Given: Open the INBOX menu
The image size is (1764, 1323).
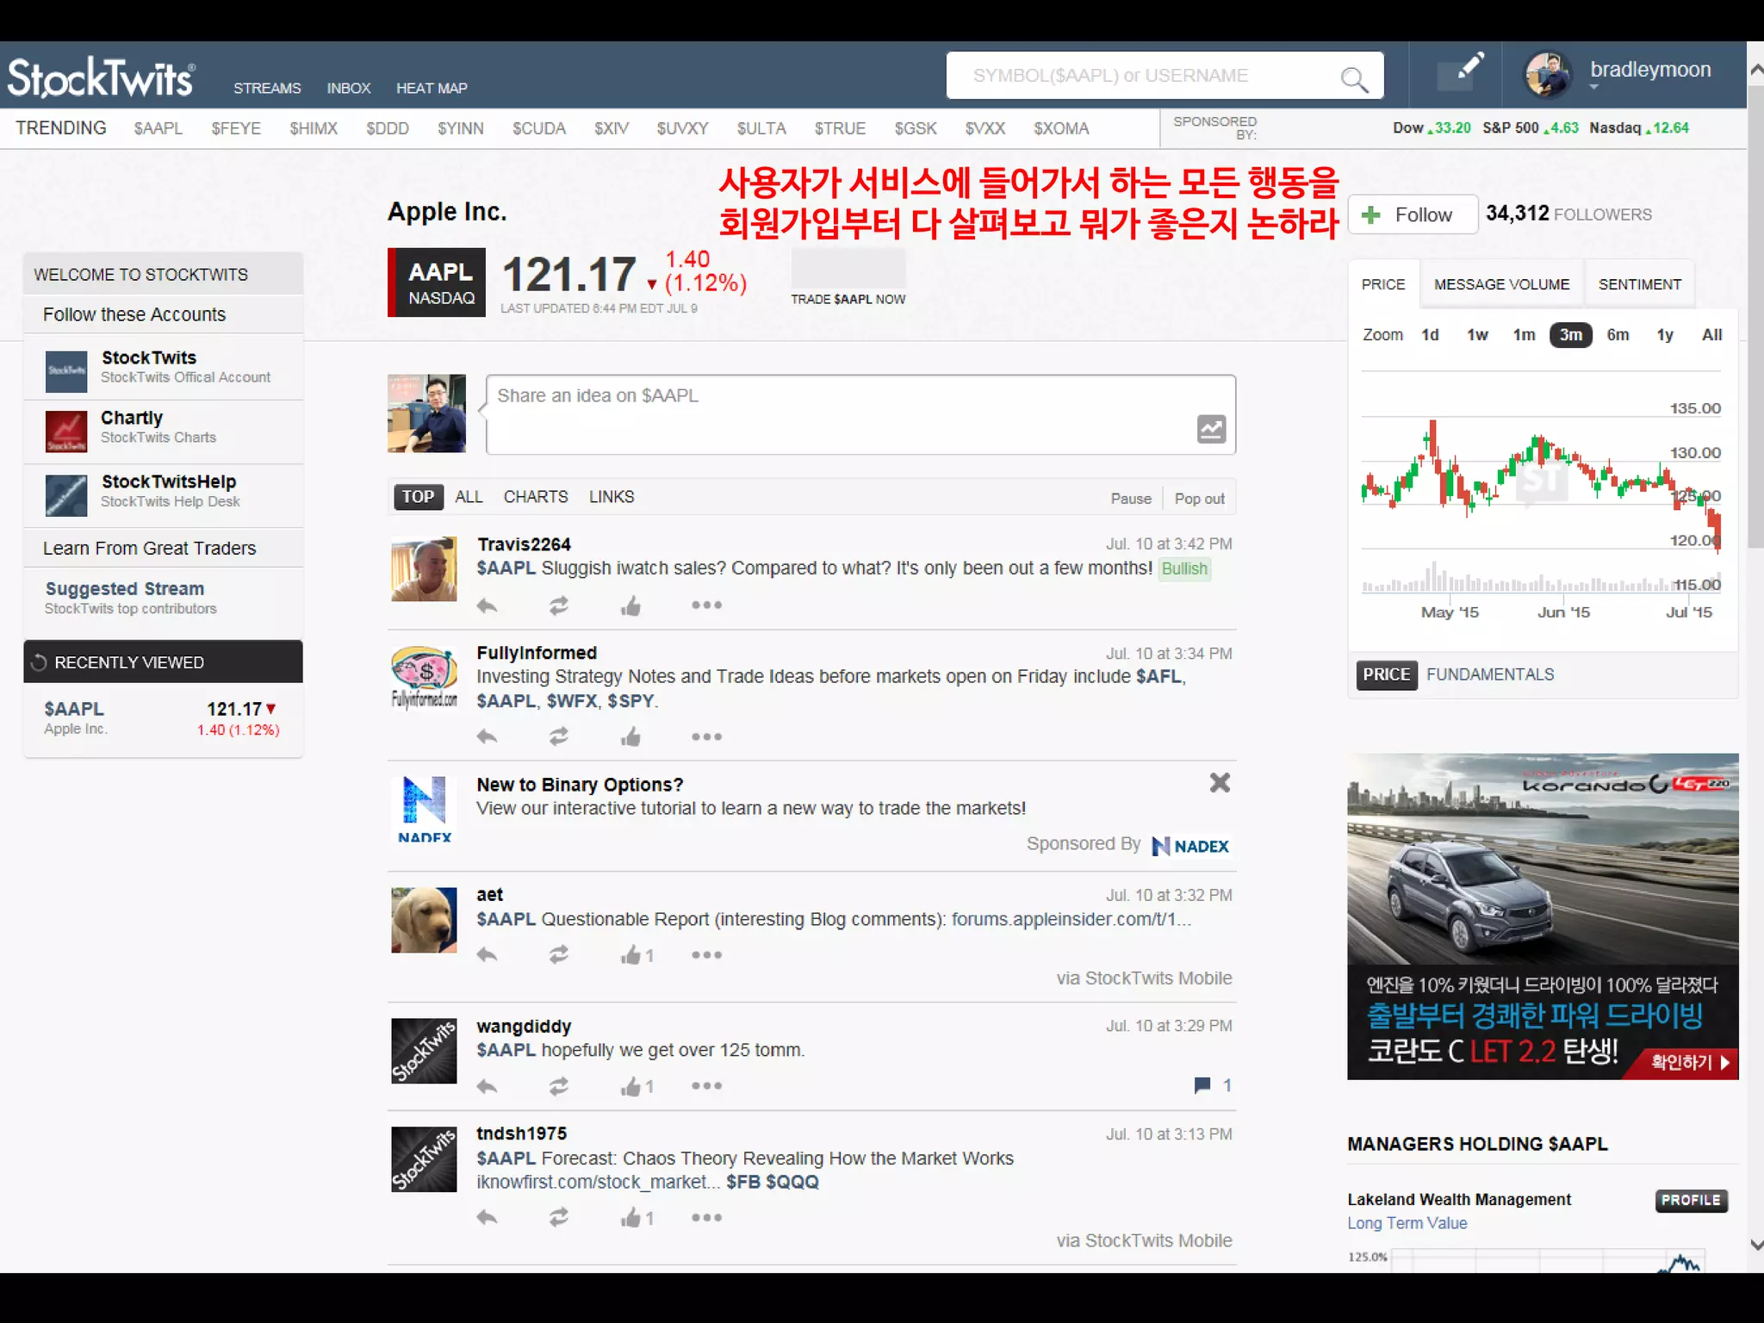Looking at the screenshot, I should pos(348,88).
